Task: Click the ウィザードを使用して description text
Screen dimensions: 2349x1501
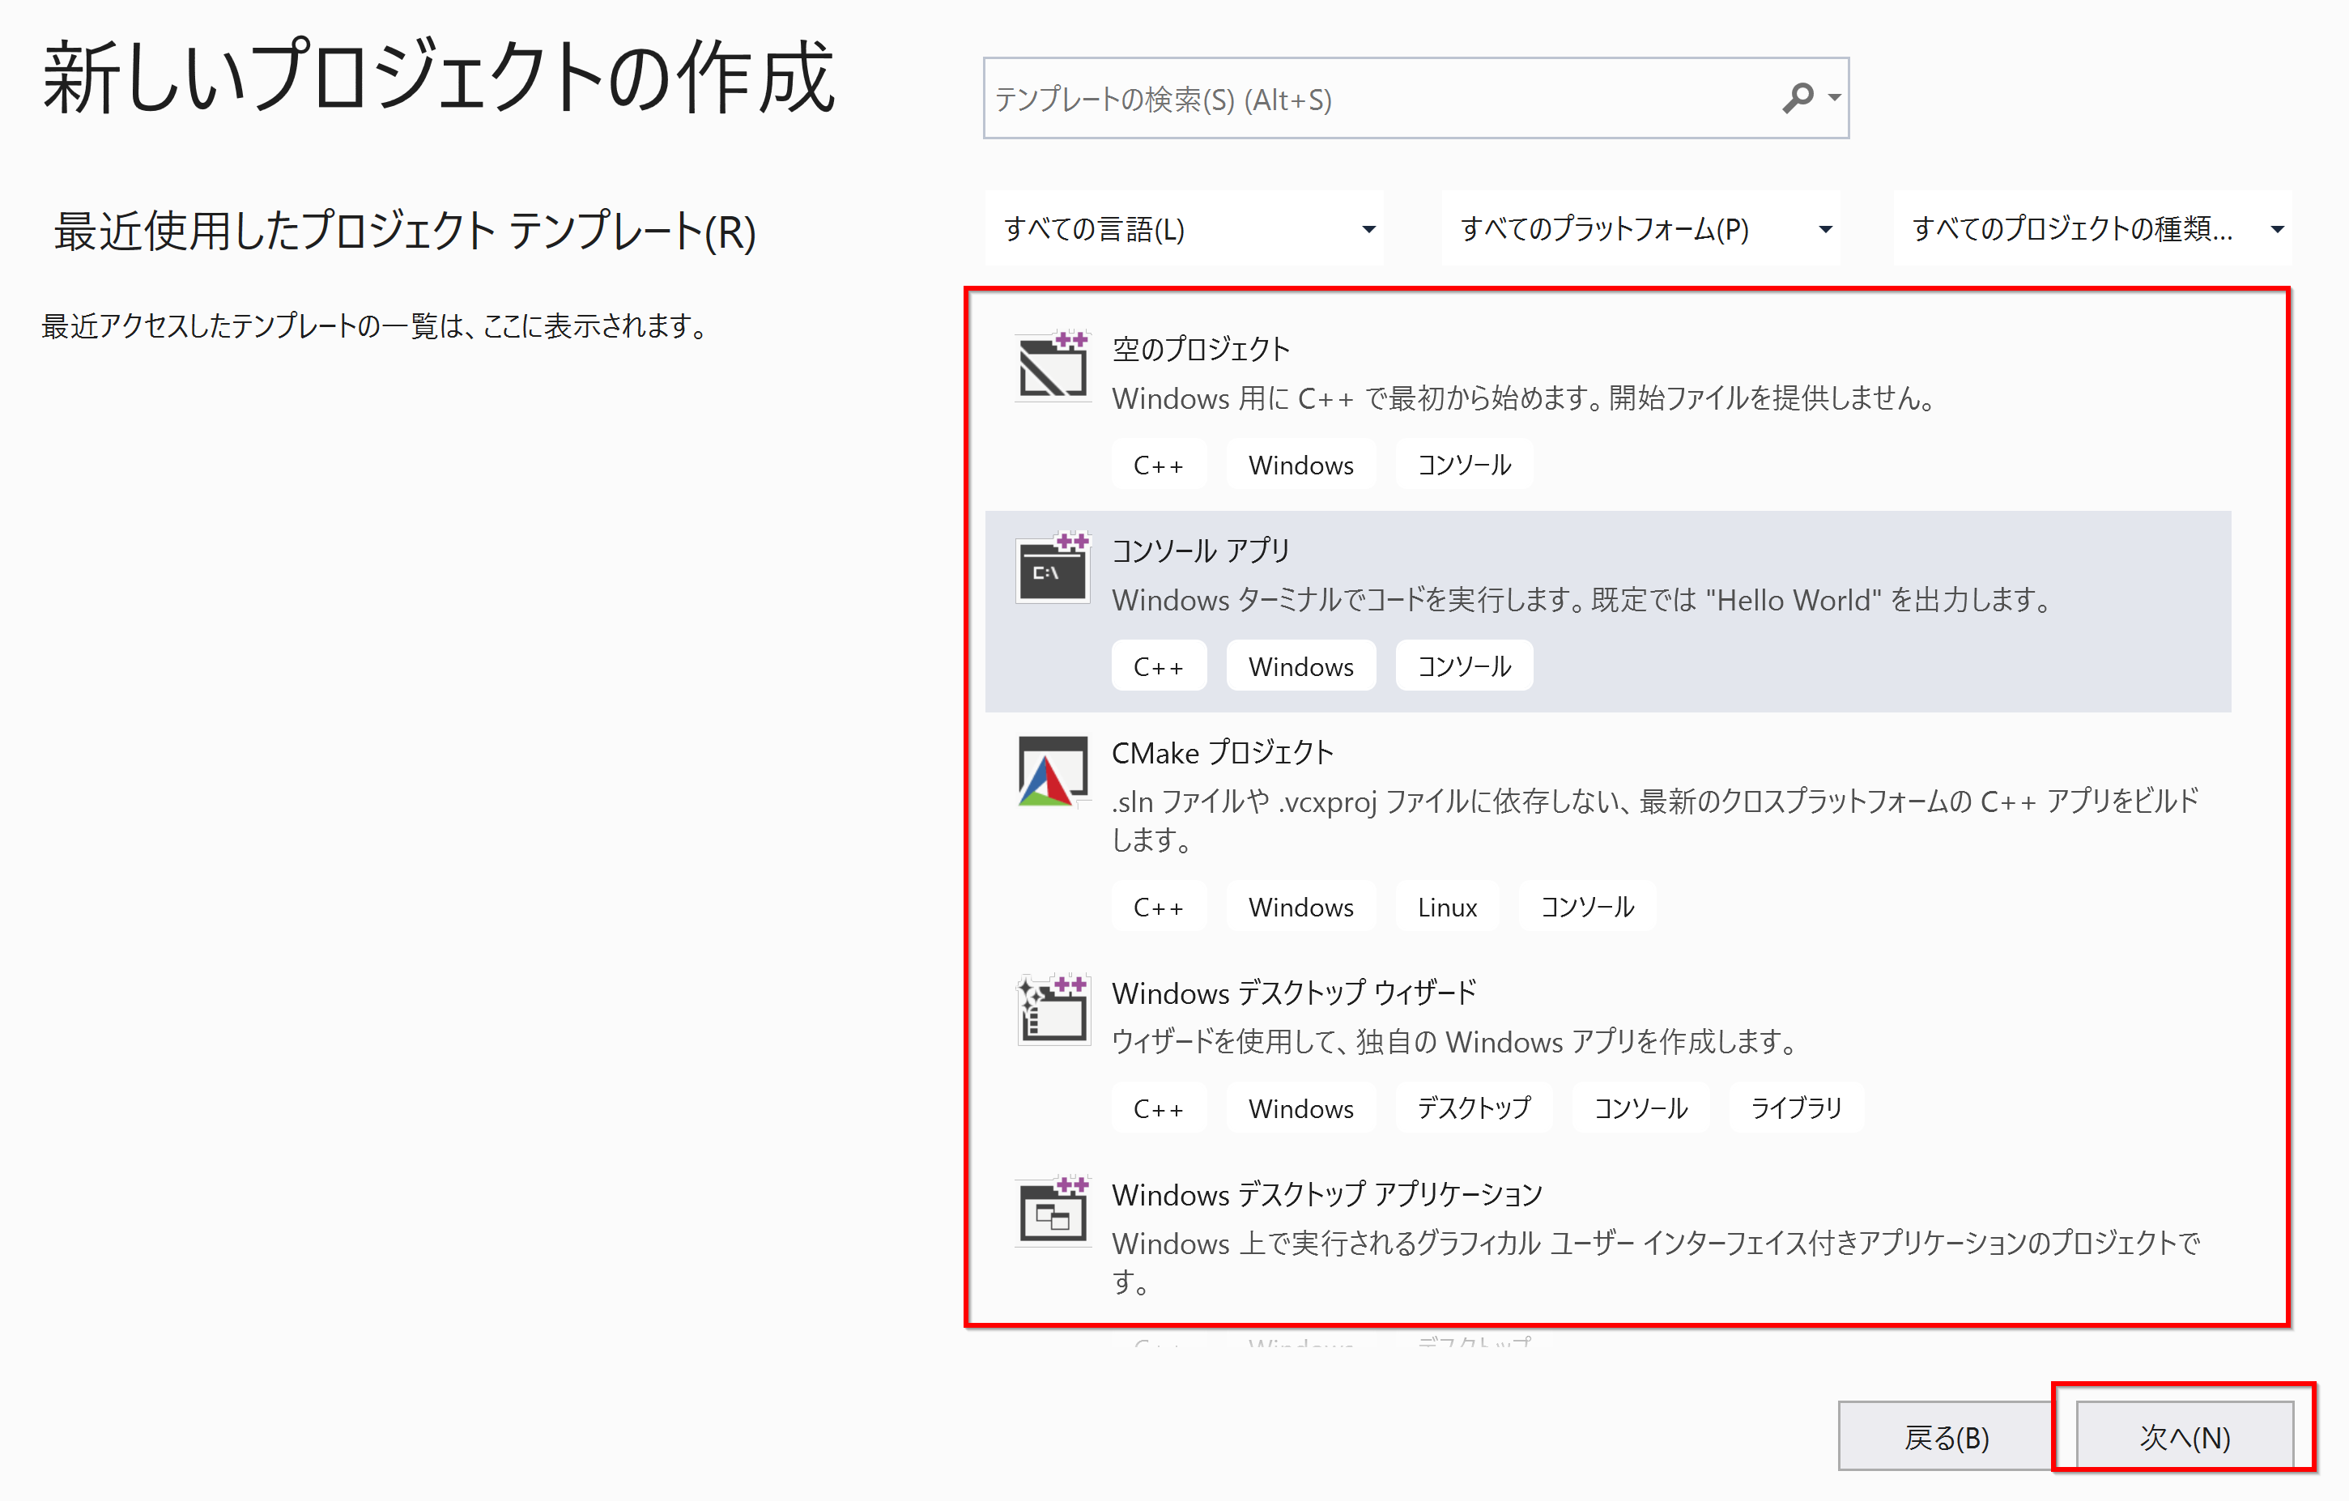Action: point(1455,1040)
